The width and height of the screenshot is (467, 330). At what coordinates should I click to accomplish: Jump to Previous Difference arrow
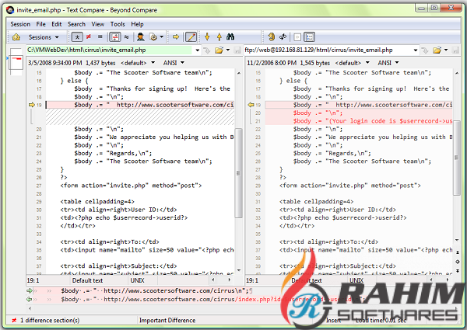tap(219, 36)
